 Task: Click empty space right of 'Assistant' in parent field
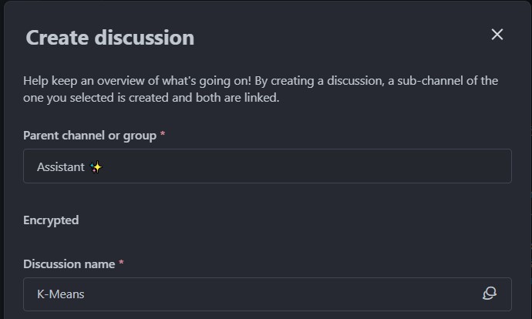[x=308, y=166]
